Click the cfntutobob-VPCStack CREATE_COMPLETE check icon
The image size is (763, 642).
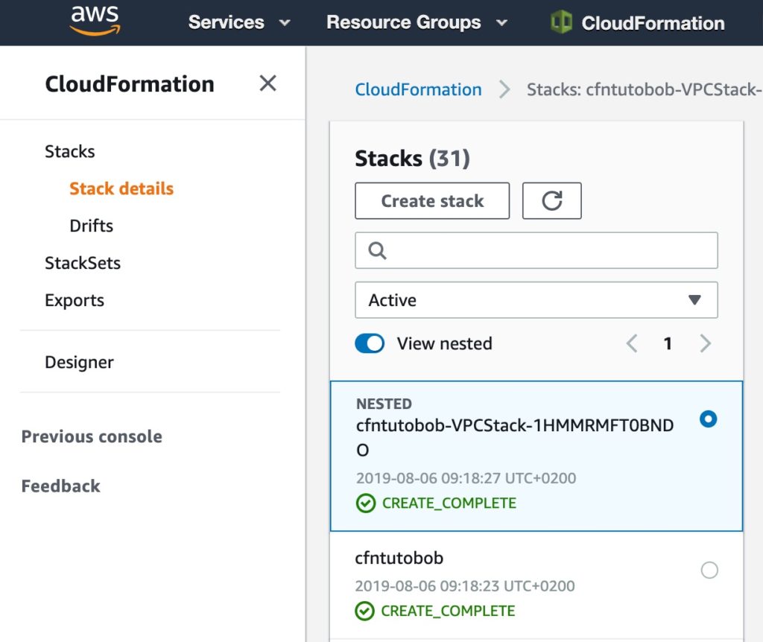point(366,503)
